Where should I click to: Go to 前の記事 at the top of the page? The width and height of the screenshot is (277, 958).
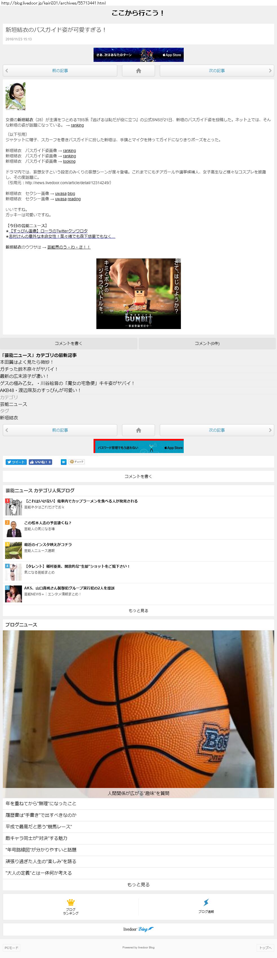pyautogui.click(x=60, y=71)
